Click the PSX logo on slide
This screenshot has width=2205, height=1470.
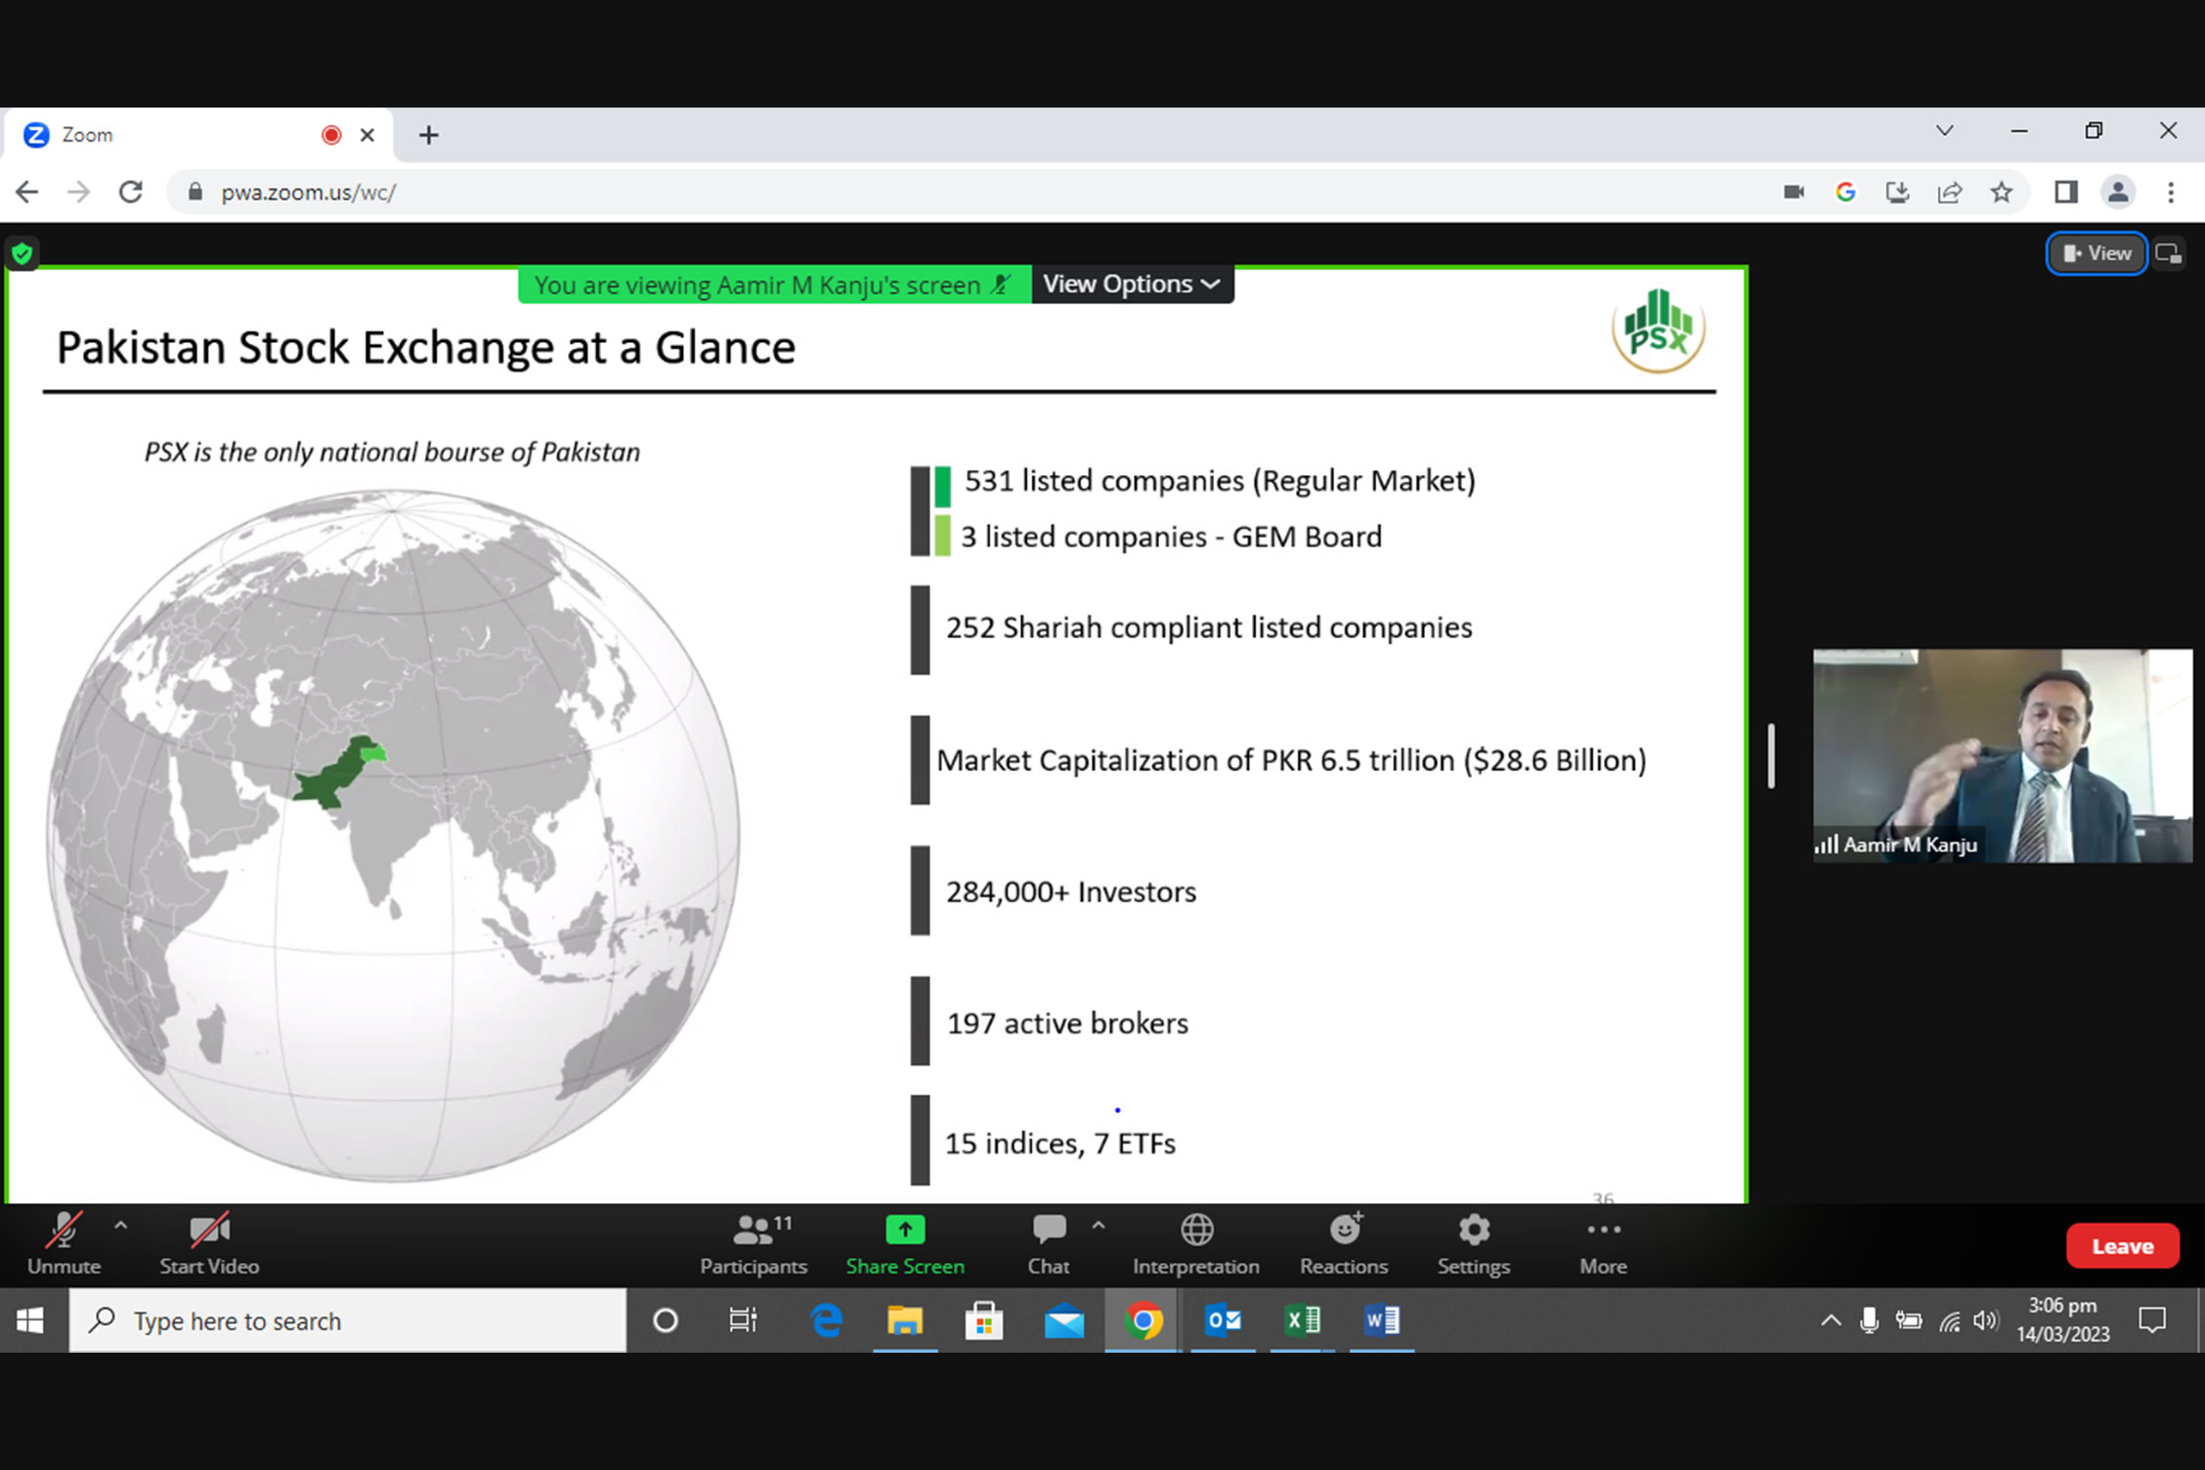point(1658,329)
